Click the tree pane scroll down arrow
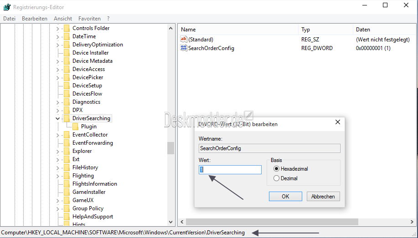 [170, 222]
